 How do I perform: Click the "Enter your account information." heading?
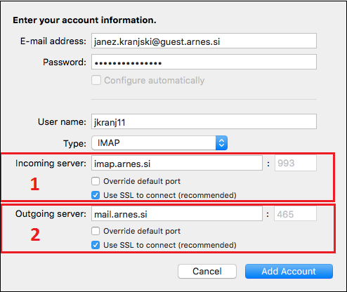coord(84,20)
